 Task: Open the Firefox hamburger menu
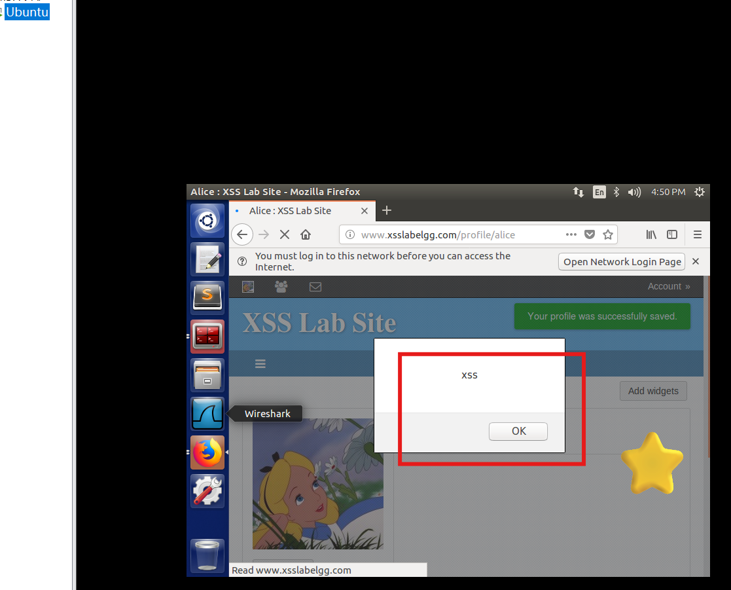click(698, 234)
